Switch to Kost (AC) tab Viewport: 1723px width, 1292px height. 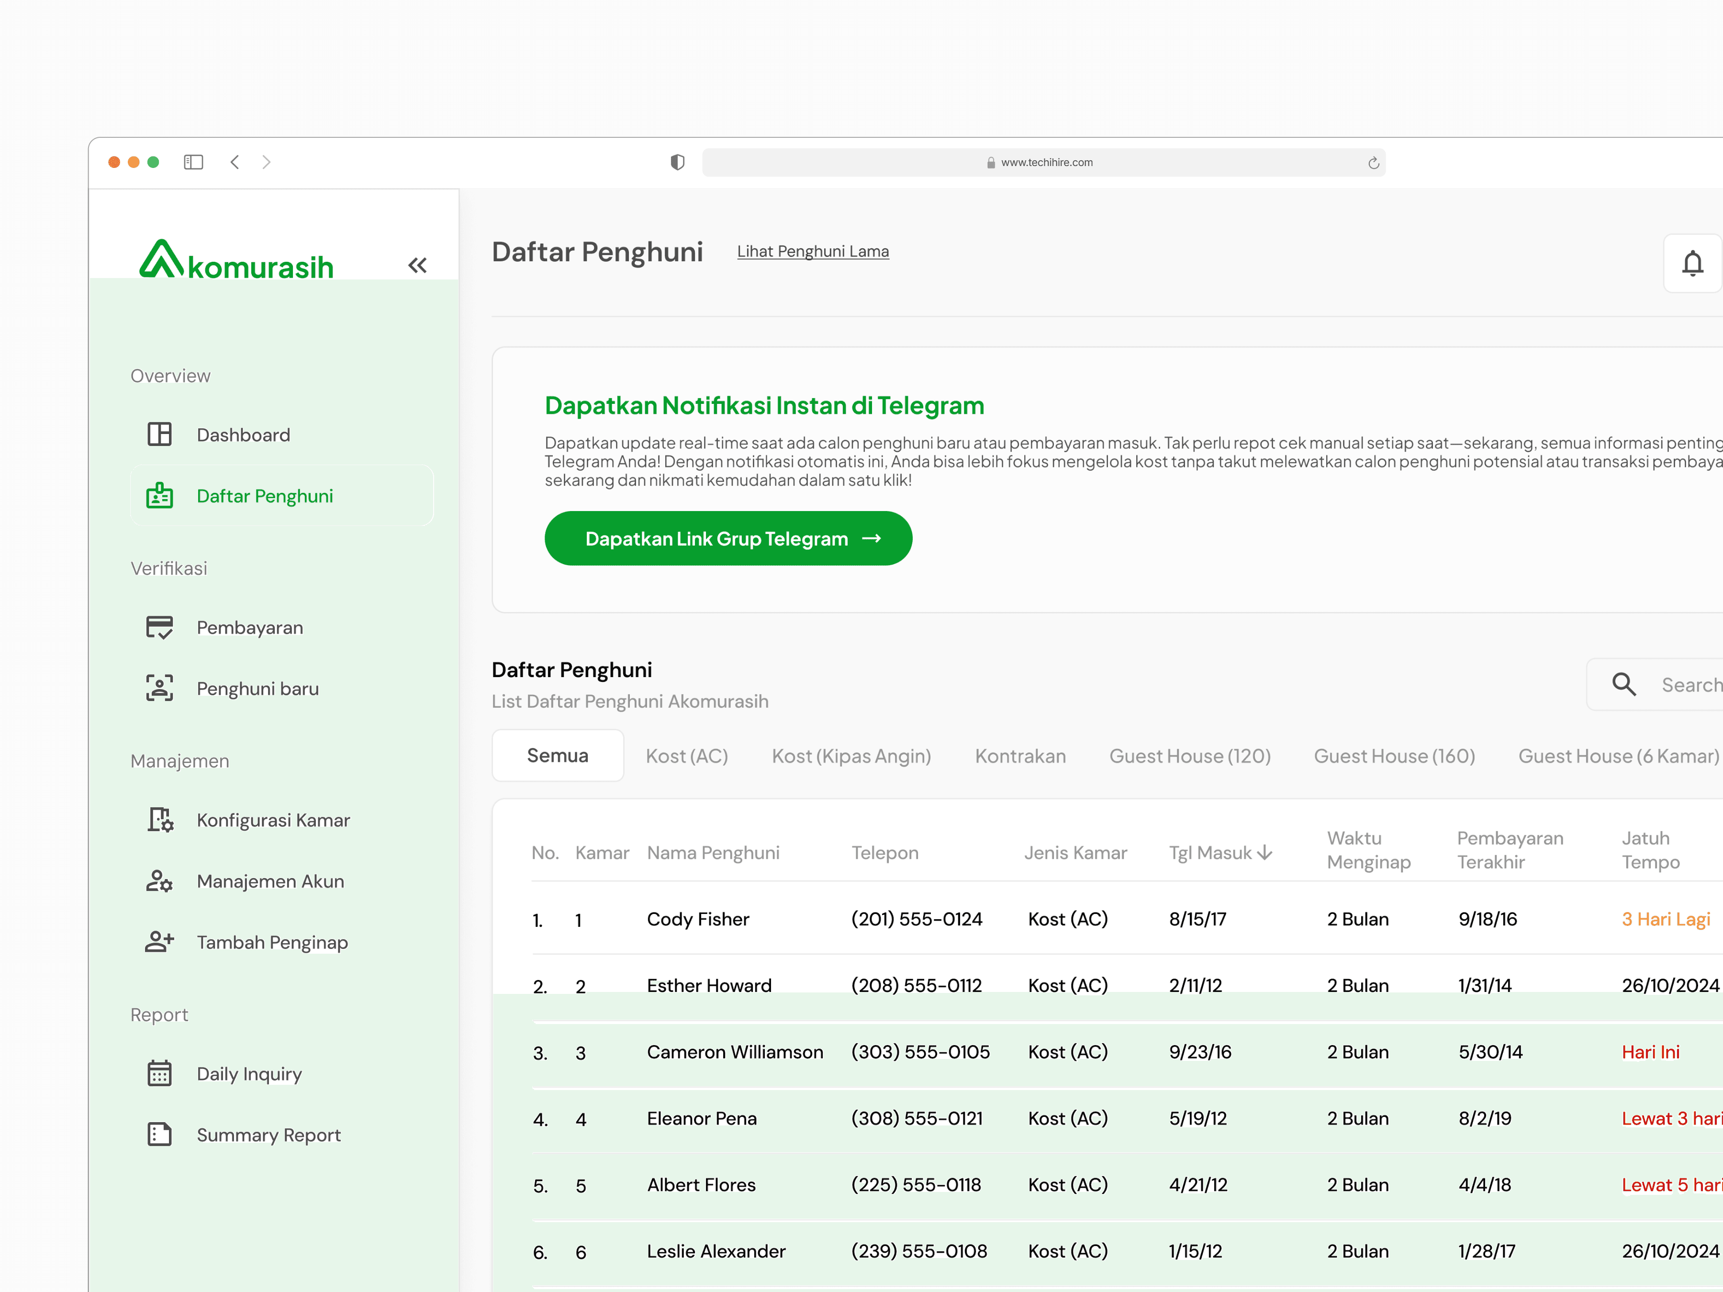point(686,756)
